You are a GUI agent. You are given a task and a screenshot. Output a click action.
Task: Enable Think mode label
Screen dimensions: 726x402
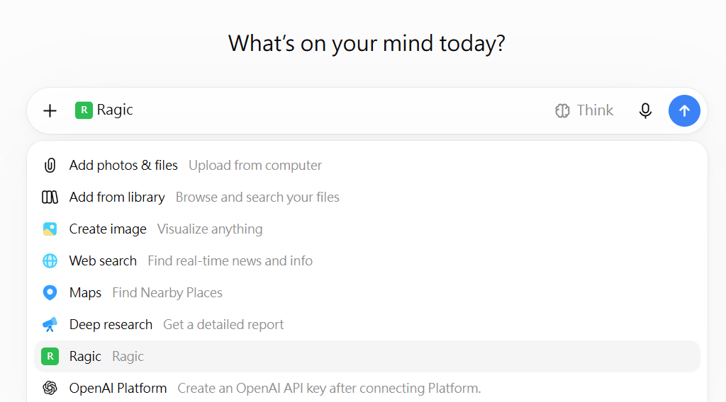[595, 110]
